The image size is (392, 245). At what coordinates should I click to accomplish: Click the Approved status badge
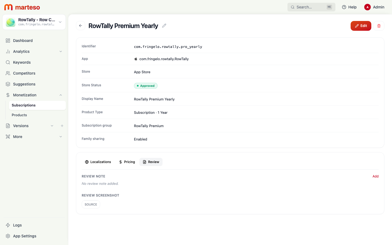pyautogui.click(x=146, y=86)
